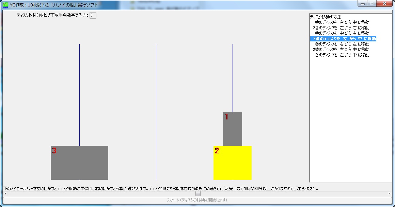The image size is (395, 207).
Task: Select the first move entry in the list
Action: [341, 22]
